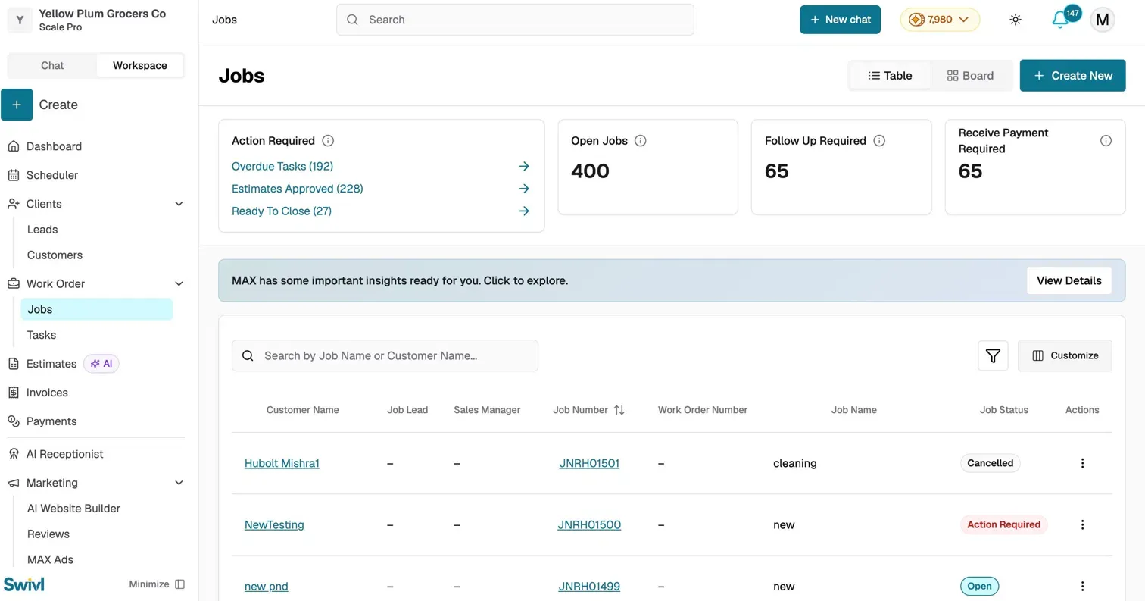Image resolution: width=1145 pixels, height=601 pixels.
Task: Open the 7,980 credits dropdown
Action: 940,20
